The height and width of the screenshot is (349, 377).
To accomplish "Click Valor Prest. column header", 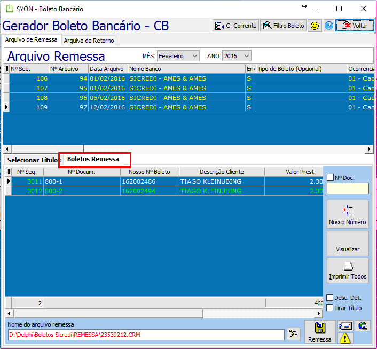I will point(294,172).
